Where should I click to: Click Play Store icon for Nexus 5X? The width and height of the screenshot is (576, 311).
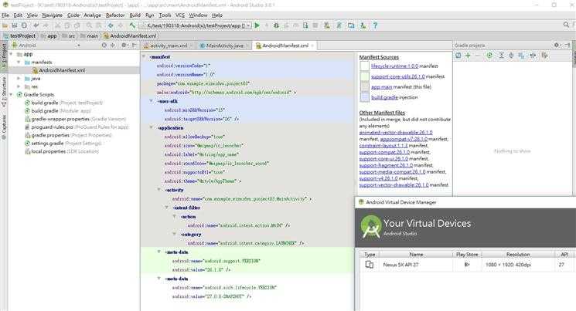(467, 265)
